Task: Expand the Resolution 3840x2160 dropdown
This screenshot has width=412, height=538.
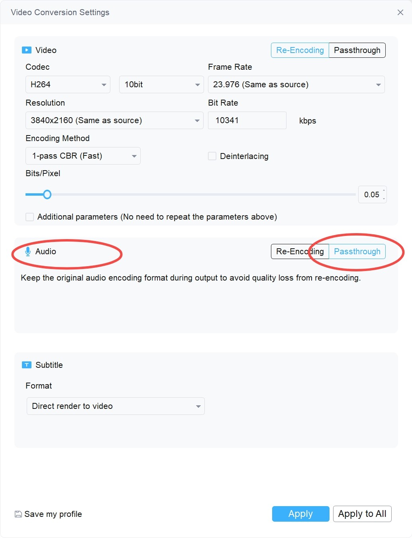Action: click(114, 120)
